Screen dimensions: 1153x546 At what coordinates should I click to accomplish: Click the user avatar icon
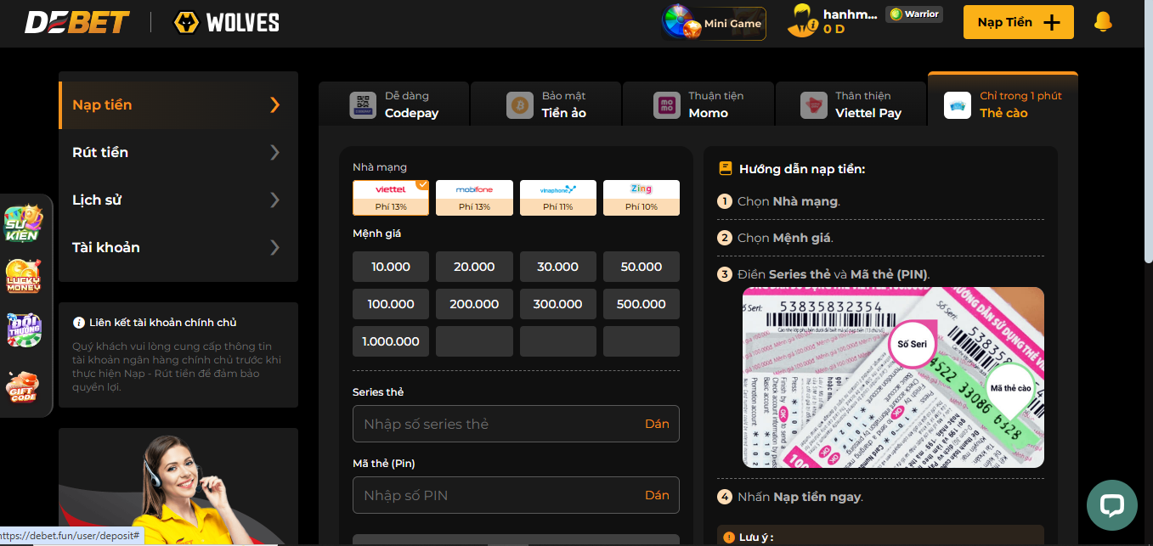coord(802,21)
